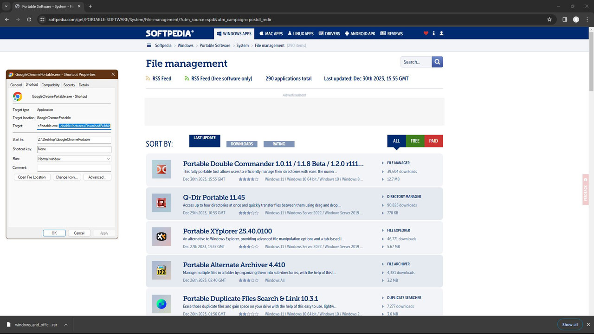Click the info icon in Softpedia header
594x334 pixels.
tap(433, 33)
